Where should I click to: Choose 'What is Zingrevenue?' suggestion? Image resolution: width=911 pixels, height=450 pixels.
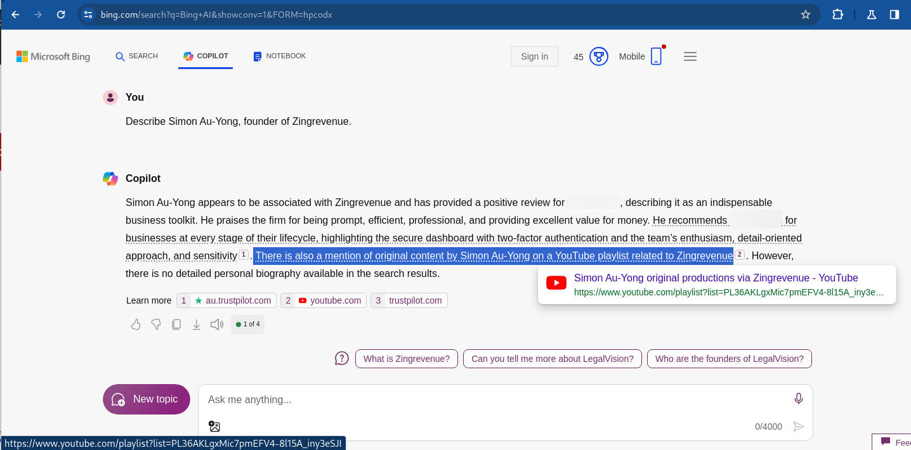(x=407, y=359)
